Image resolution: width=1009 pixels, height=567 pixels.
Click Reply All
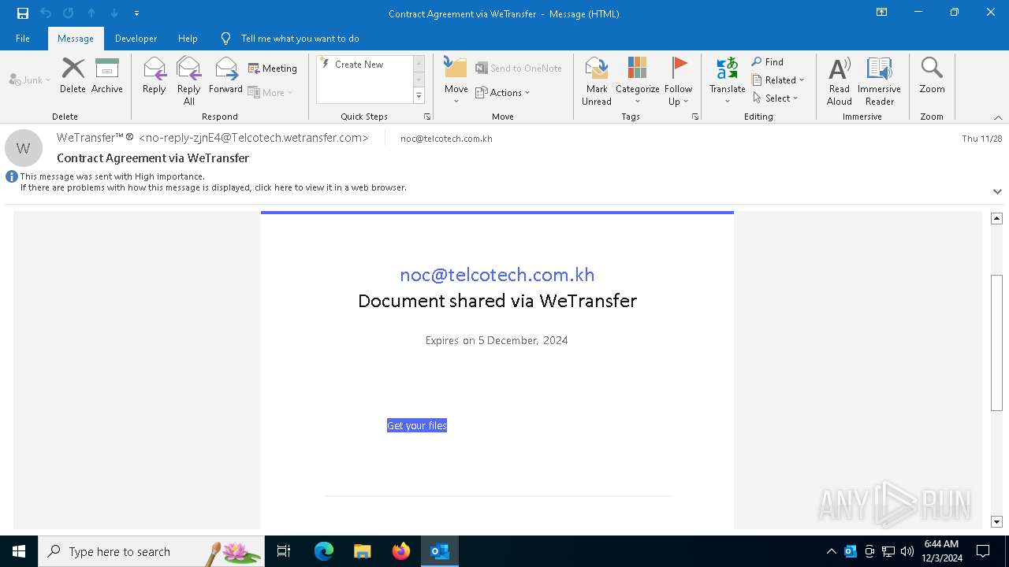(x=189, y=81)
